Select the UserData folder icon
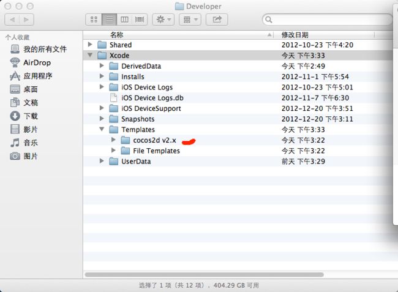The image size is (398, 292). coord(114,162)
